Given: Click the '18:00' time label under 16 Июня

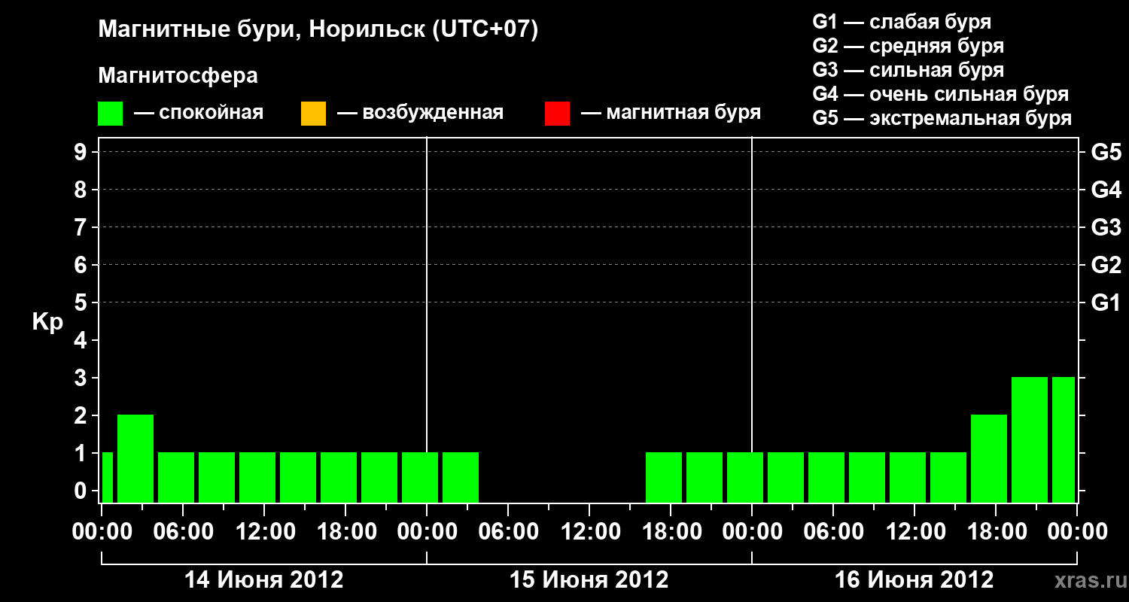Looking at the screenshot, I should (996, 532).
